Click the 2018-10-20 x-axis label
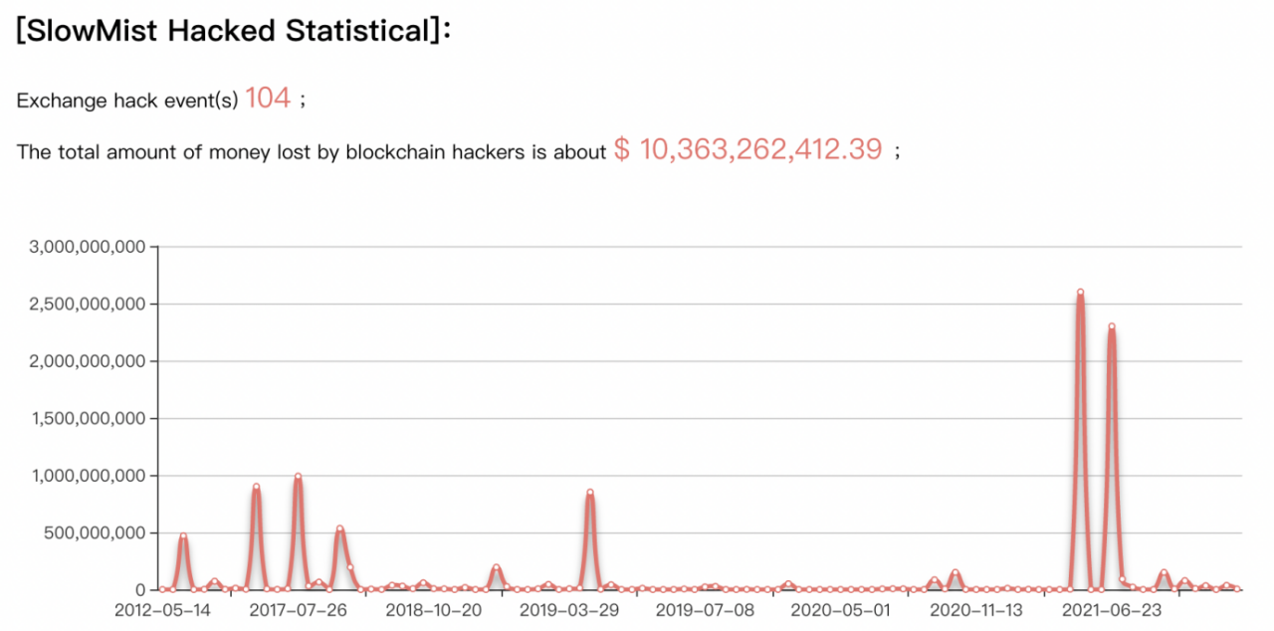 [x=433, y=609]
